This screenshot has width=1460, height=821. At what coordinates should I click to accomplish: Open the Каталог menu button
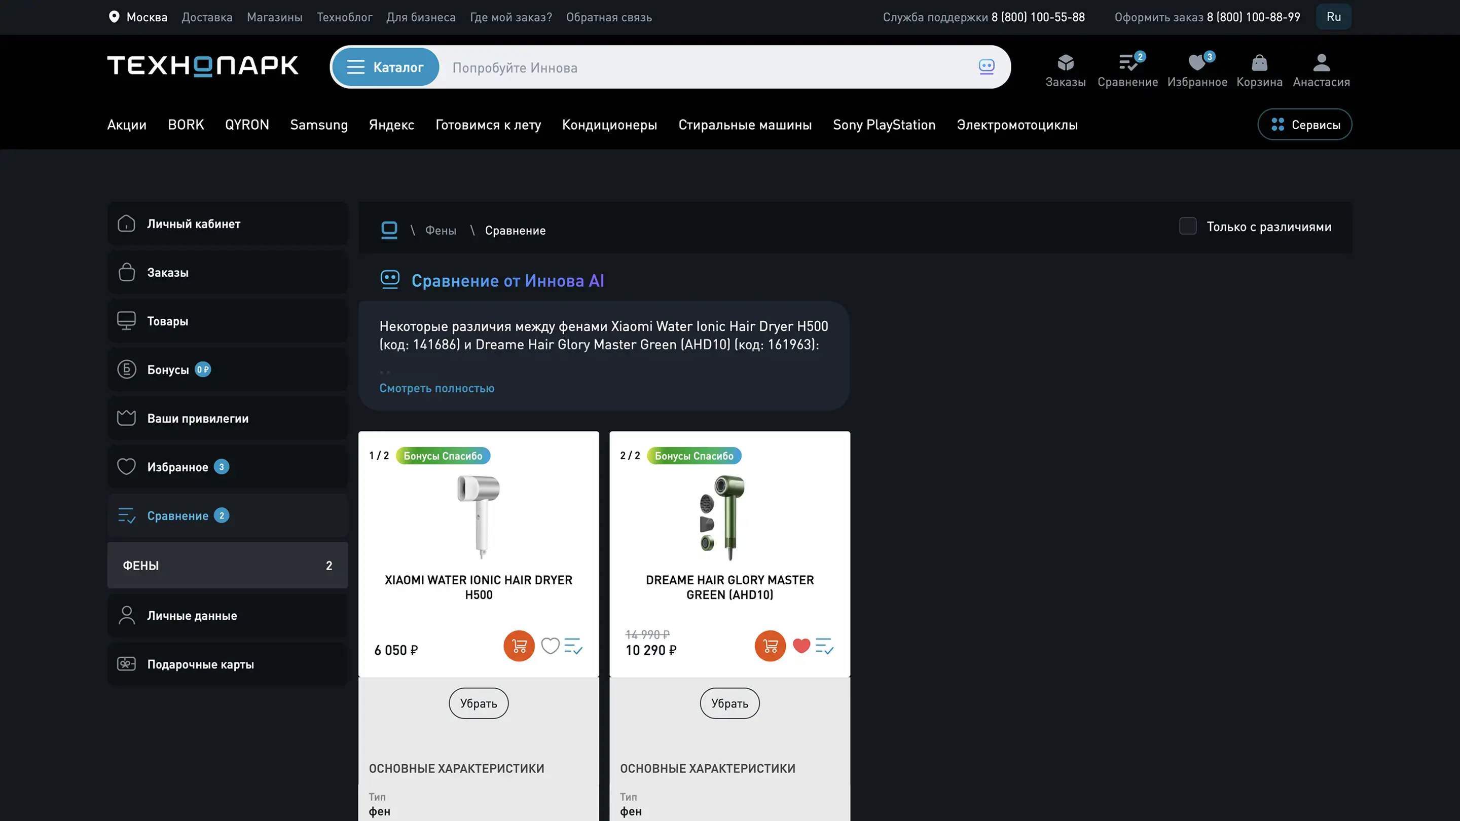click(x=385, y=67)
